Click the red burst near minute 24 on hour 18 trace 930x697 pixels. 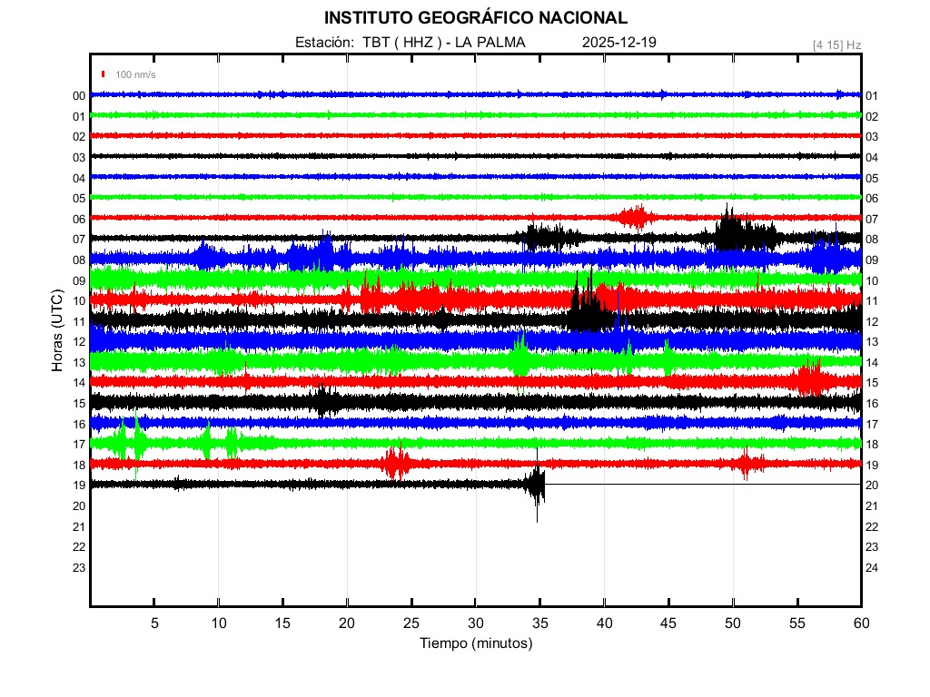coord(395,463)
